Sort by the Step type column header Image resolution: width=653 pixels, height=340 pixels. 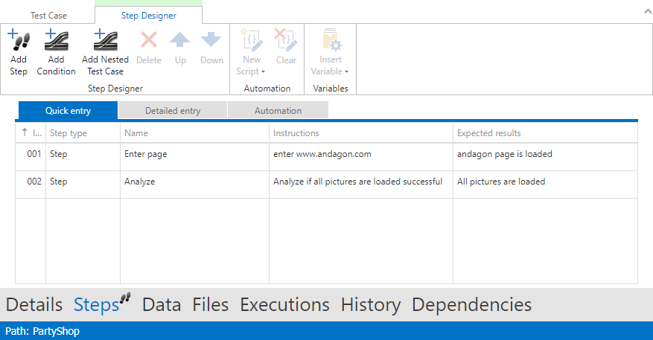pyautogui.click(x=69, y=133)
